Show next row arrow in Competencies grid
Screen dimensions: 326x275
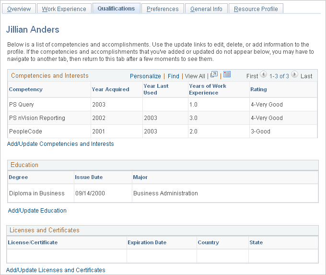pos(294,74)
